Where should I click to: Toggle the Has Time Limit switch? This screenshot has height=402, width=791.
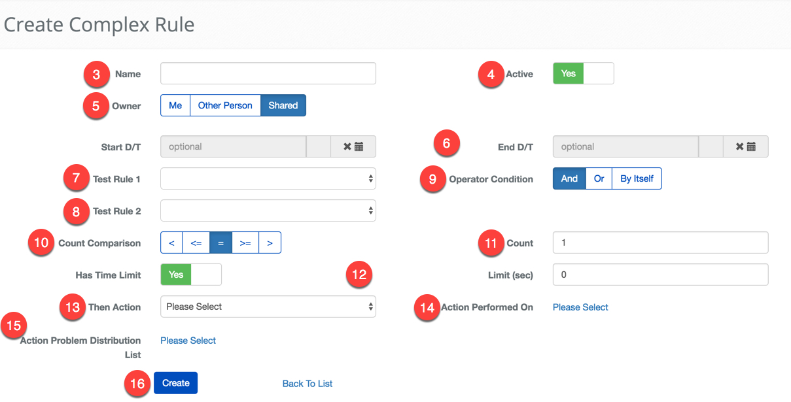click(x=191, y=275)
